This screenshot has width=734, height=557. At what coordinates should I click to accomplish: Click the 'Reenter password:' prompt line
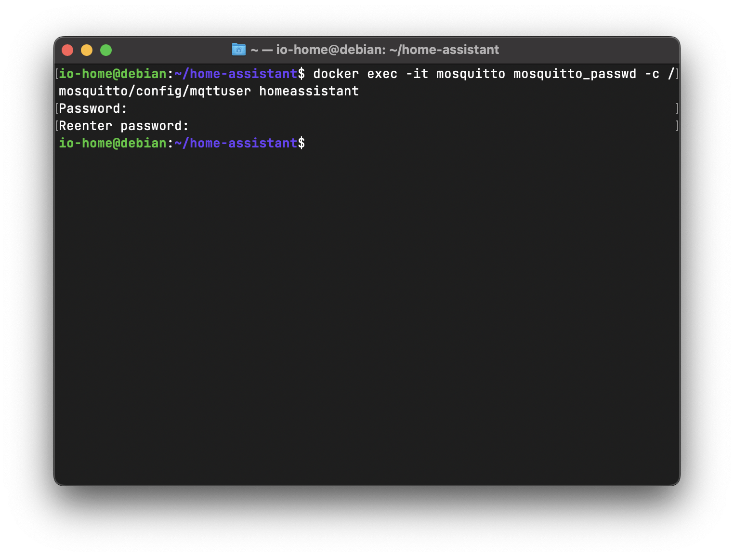click(x=124, y=126)
